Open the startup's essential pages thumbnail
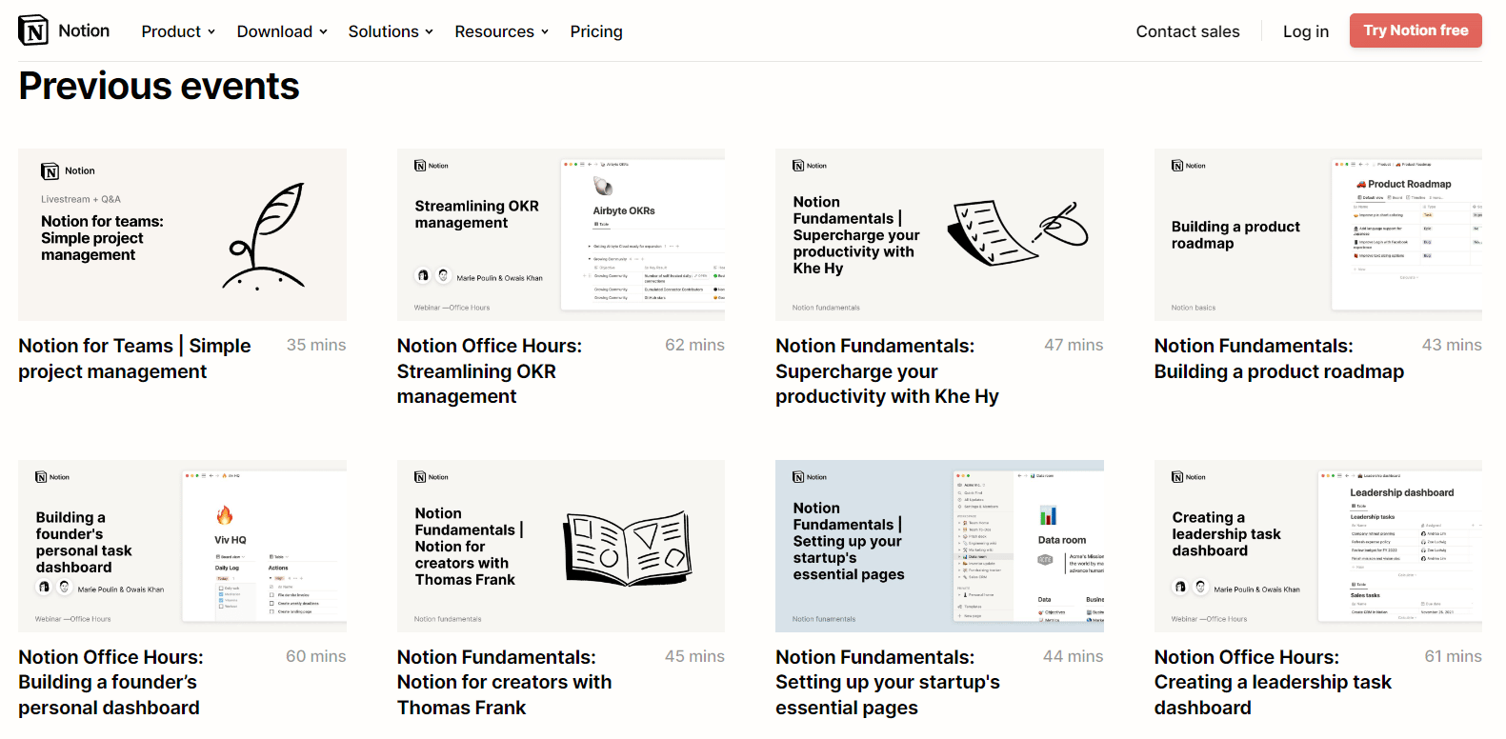The width and height of the screenshot is (1506, 739). click(x=939, y=546)
